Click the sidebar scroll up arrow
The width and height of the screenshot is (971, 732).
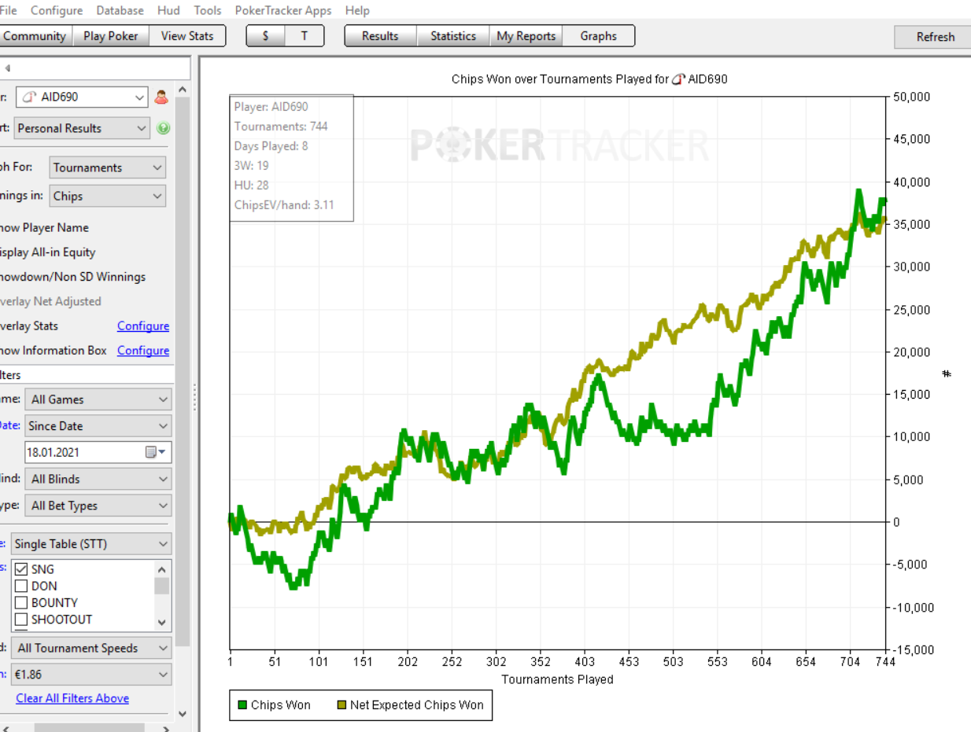point(183,89)
